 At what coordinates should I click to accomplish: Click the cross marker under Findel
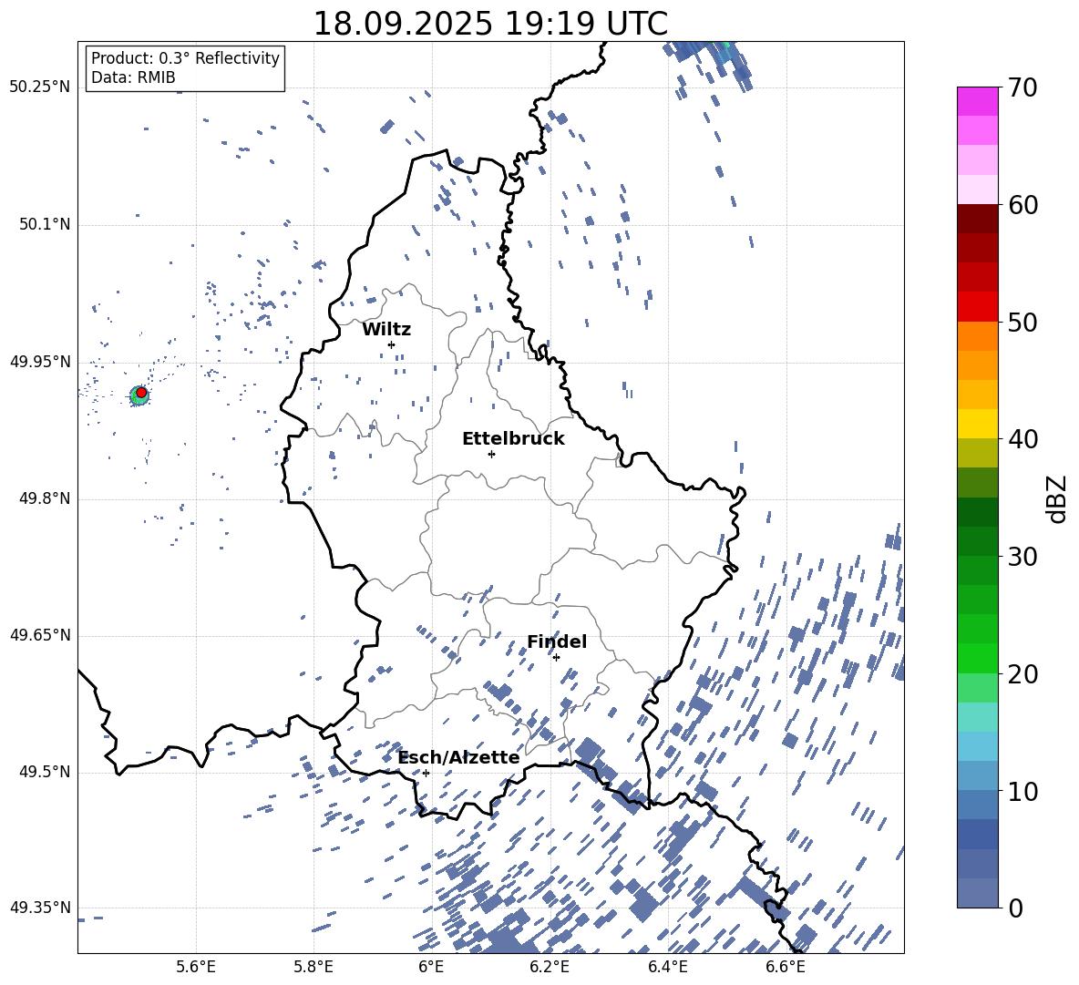[x=556, y=658]
